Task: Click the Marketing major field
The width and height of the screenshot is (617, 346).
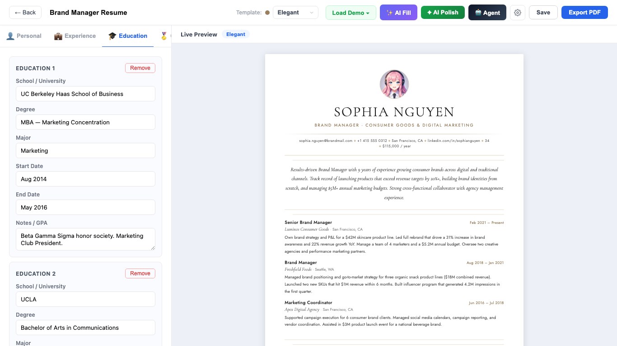Action: point(85,150)
